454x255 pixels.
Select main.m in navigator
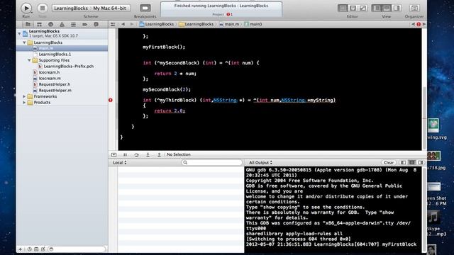point(62,48)
